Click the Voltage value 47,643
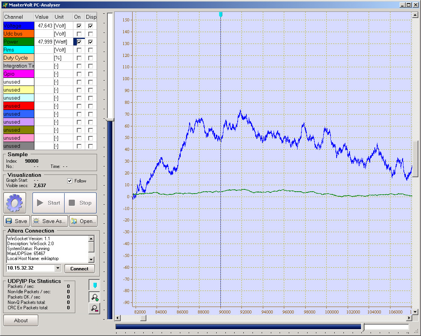Viewport: 421px width, 336px height. point(45,26)
